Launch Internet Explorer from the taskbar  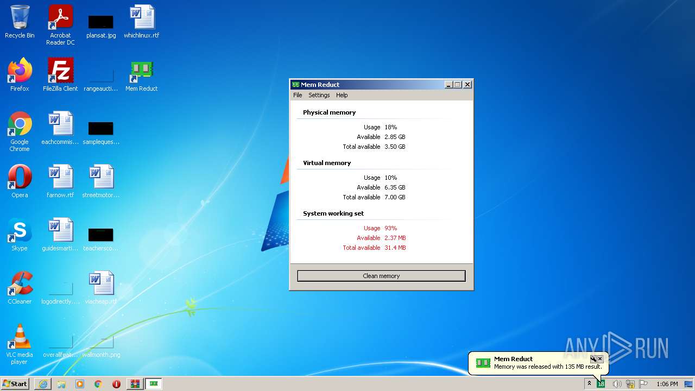(43, 384)
